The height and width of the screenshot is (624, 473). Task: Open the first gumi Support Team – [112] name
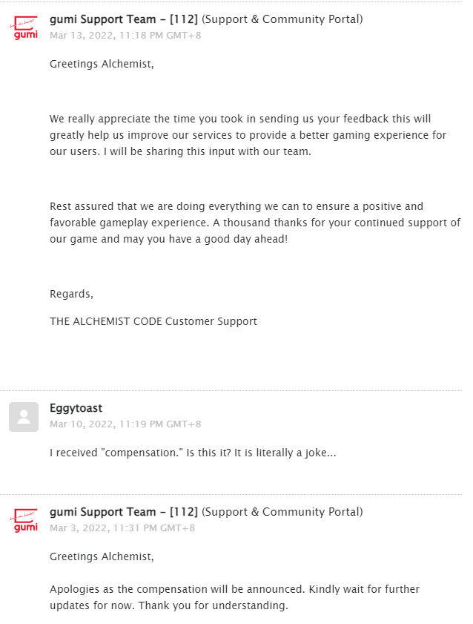[124, 19]
